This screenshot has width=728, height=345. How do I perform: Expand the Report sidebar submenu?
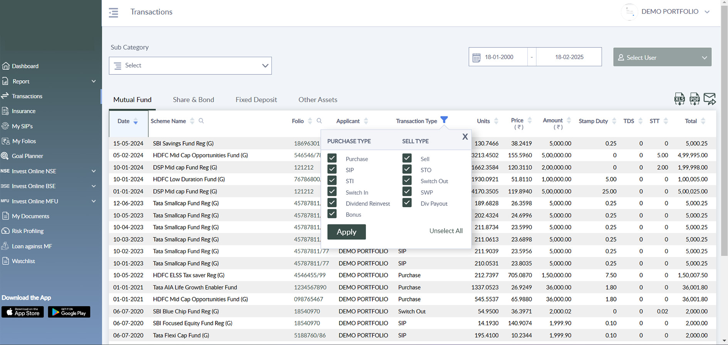click(94, 81)
